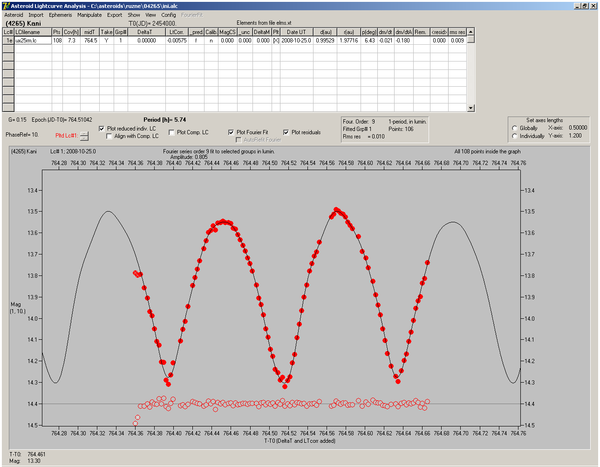Click the LCfilename column header
This screenshot has width=600, height=467.
pos(33,32)
